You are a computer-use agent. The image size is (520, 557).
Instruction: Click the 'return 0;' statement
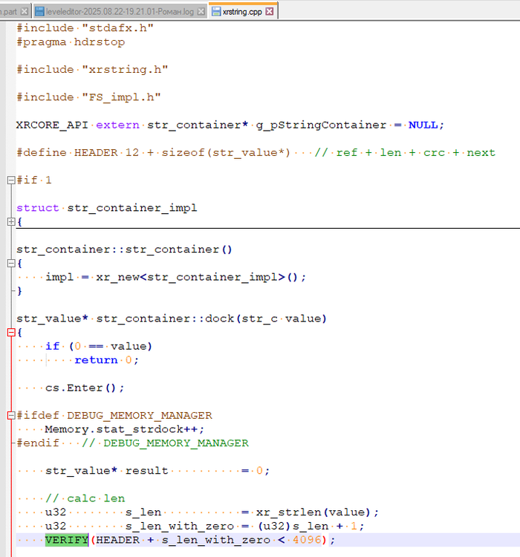(x=107, y=360)
